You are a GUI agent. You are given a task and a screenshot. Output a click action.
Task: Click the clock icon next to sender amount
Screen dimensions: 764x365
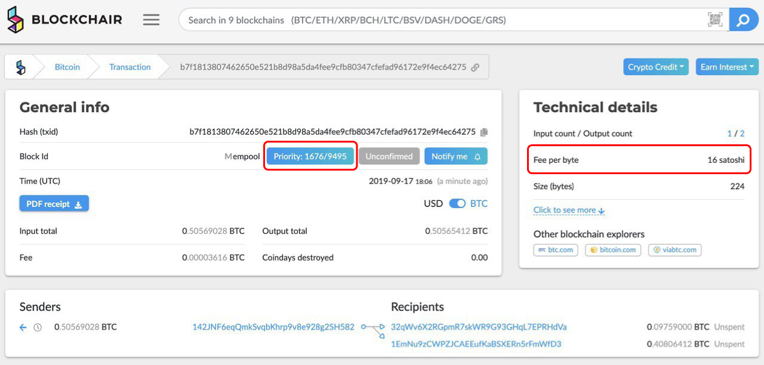38,327
